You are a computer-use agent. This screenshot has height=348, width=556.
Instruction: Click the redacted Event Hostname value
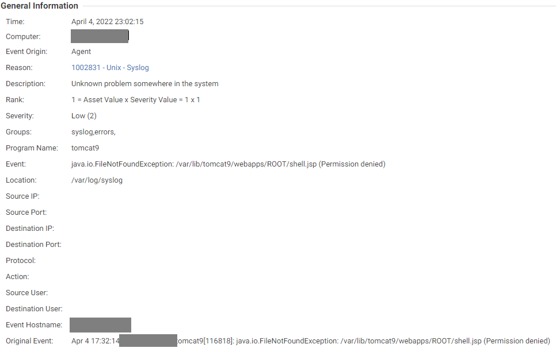point(100,324)
